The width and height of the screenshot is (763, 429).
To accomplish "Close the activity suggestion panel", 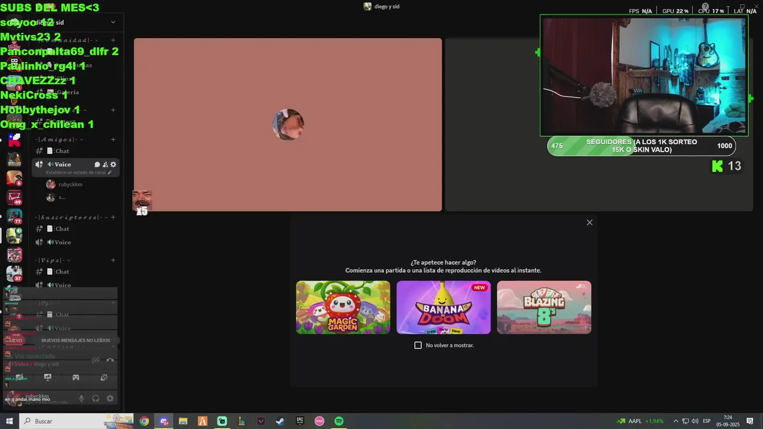I will click(x=590, y=222).
